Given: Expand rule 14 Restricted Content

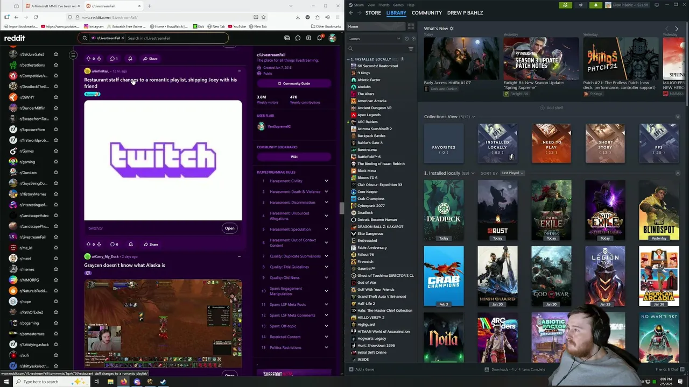Looking at the screenshot, I should (x=326, y=337).
